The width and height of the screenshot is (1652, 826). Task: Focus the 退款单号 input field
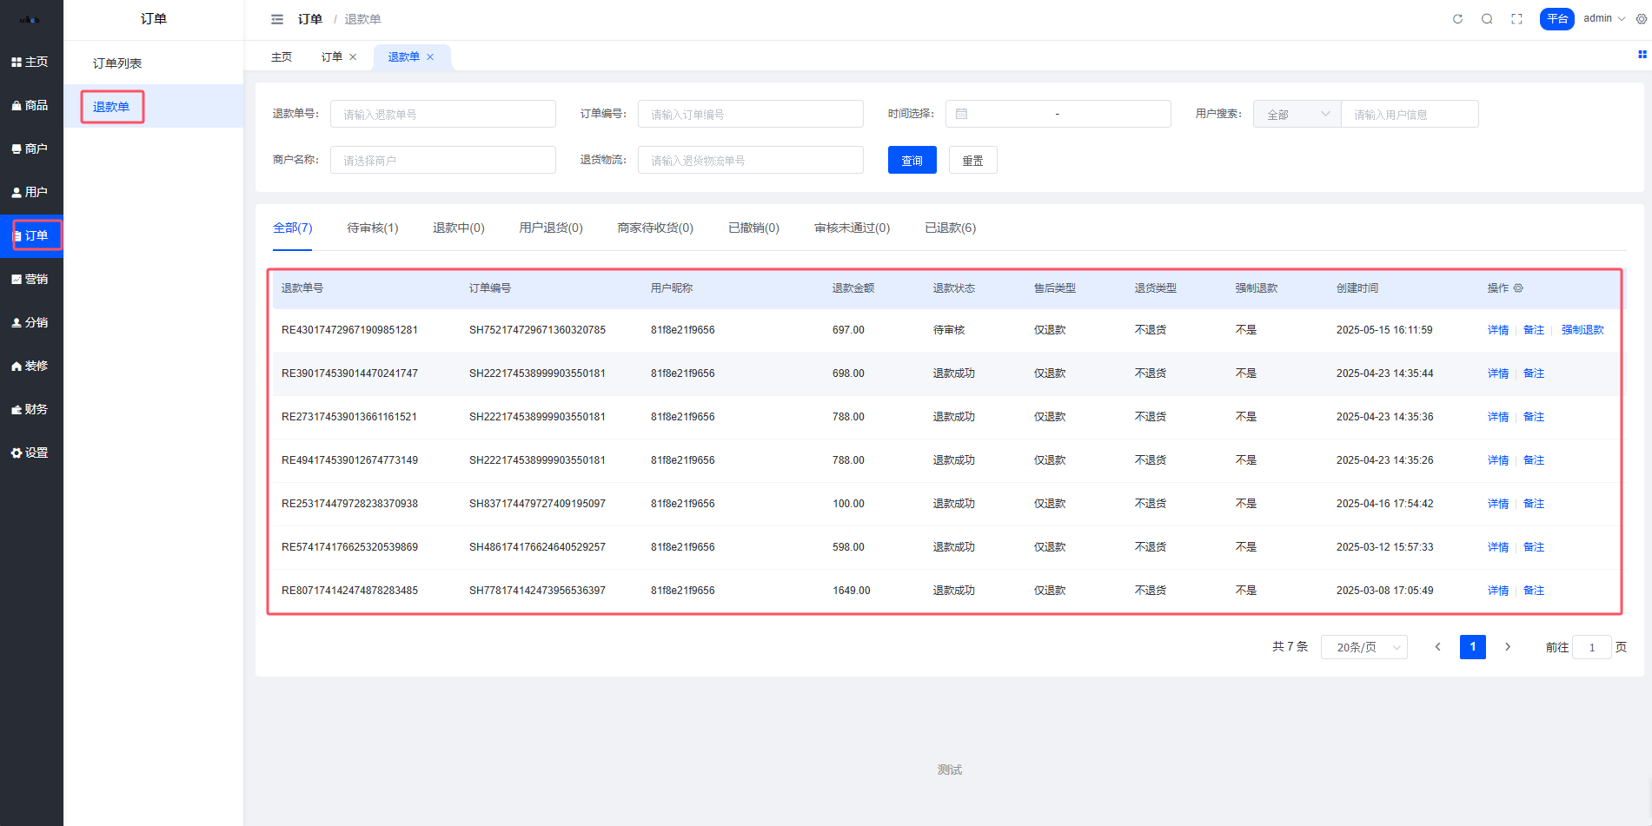click(x=442, y=114)
